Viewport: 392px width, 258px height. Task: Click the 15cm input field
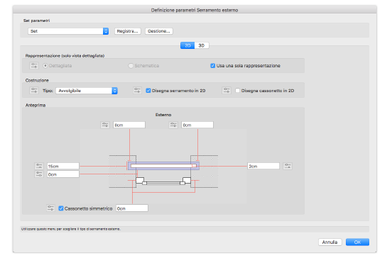63,166
